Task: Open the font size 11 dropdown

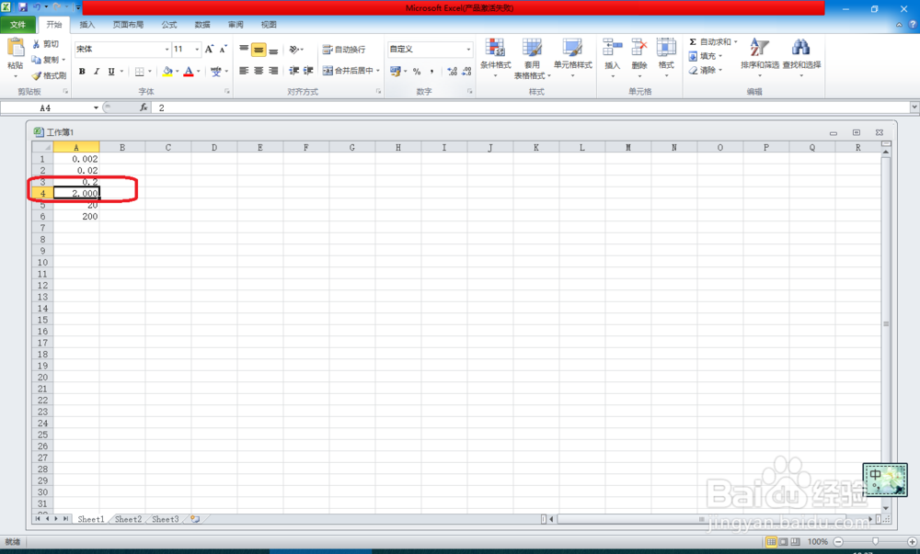Action: click(197, 50)
